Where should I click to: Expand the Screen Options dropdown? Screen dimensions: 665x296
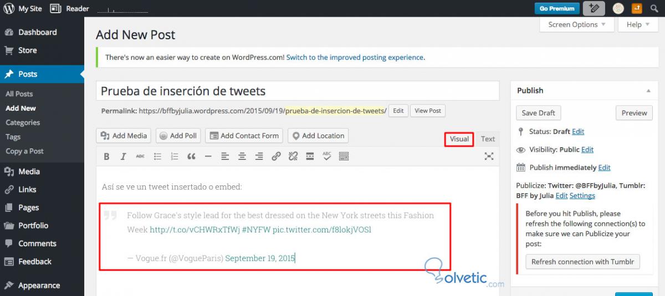tap(577, 24)
